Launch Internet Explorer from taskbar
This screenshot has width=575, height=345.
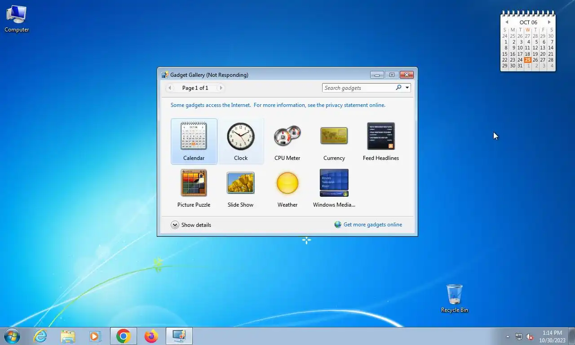tap(40, 336)
